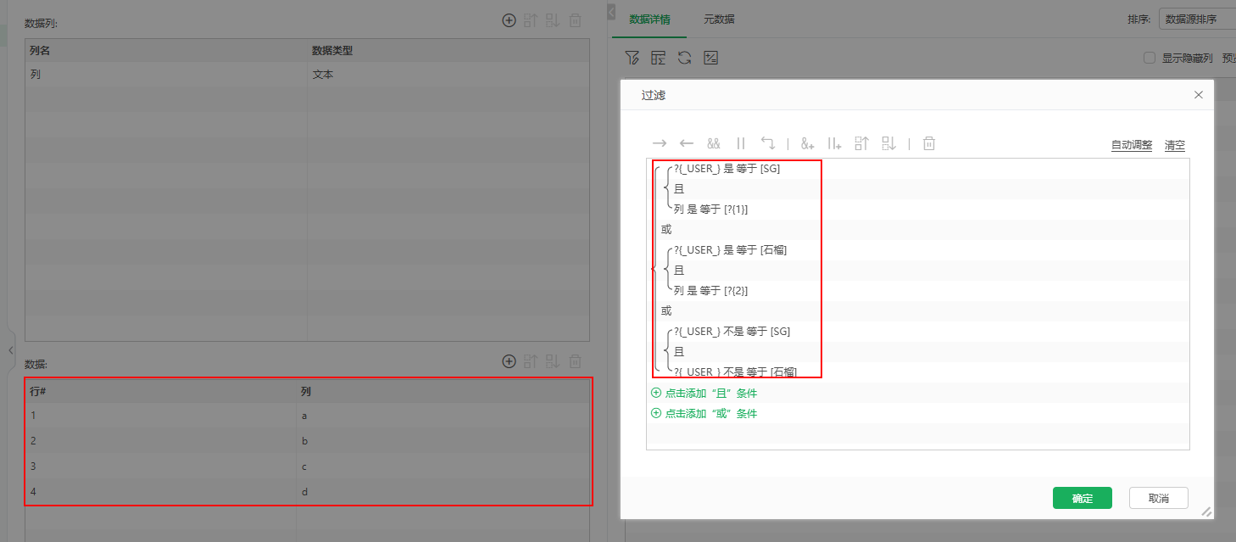Click the || (OR) operator icon
This screenshot has height=542, width=1236.
[741, 143]
